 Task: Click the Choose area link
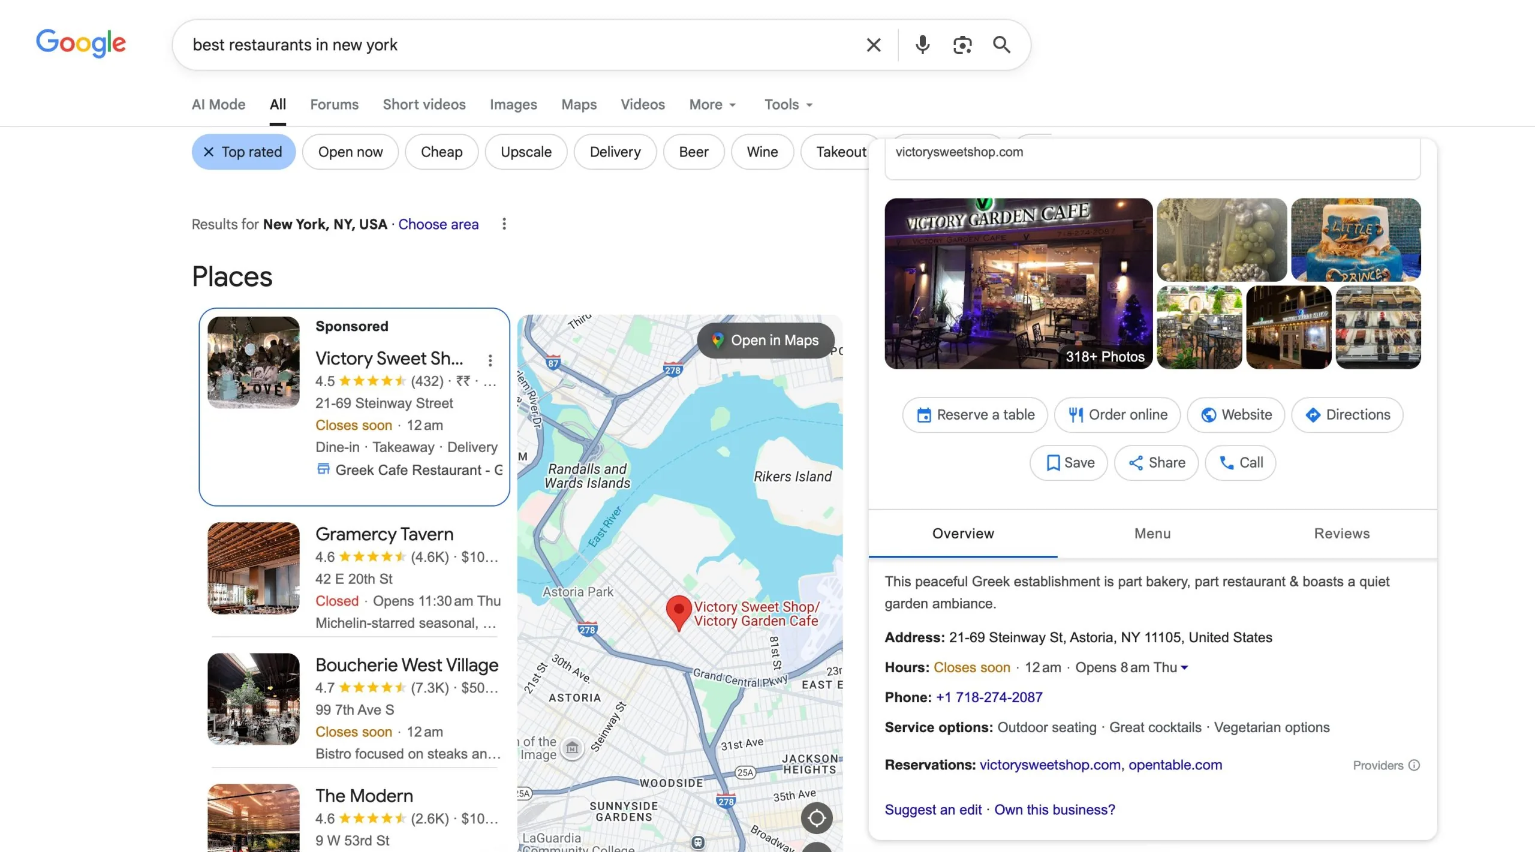tap(438, 224)
